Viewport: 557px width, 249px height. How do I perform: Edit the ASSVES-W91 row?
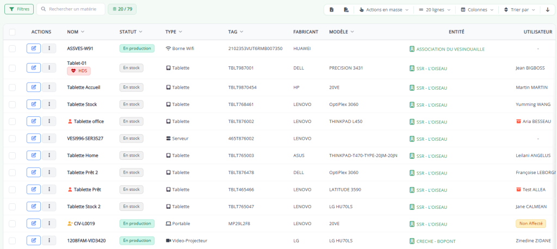point(34,48)
